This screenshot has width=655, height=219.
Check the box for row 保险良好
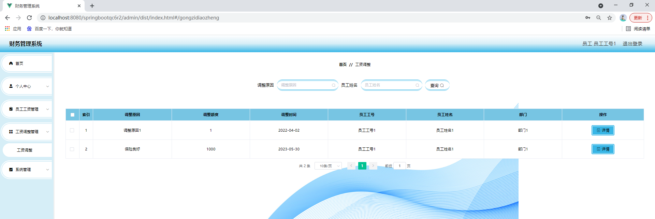point(72,149)
